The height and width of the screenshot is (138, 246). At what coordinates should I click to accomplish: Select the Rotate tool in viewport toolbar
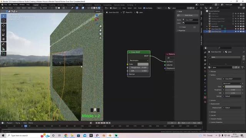point(3,30)
